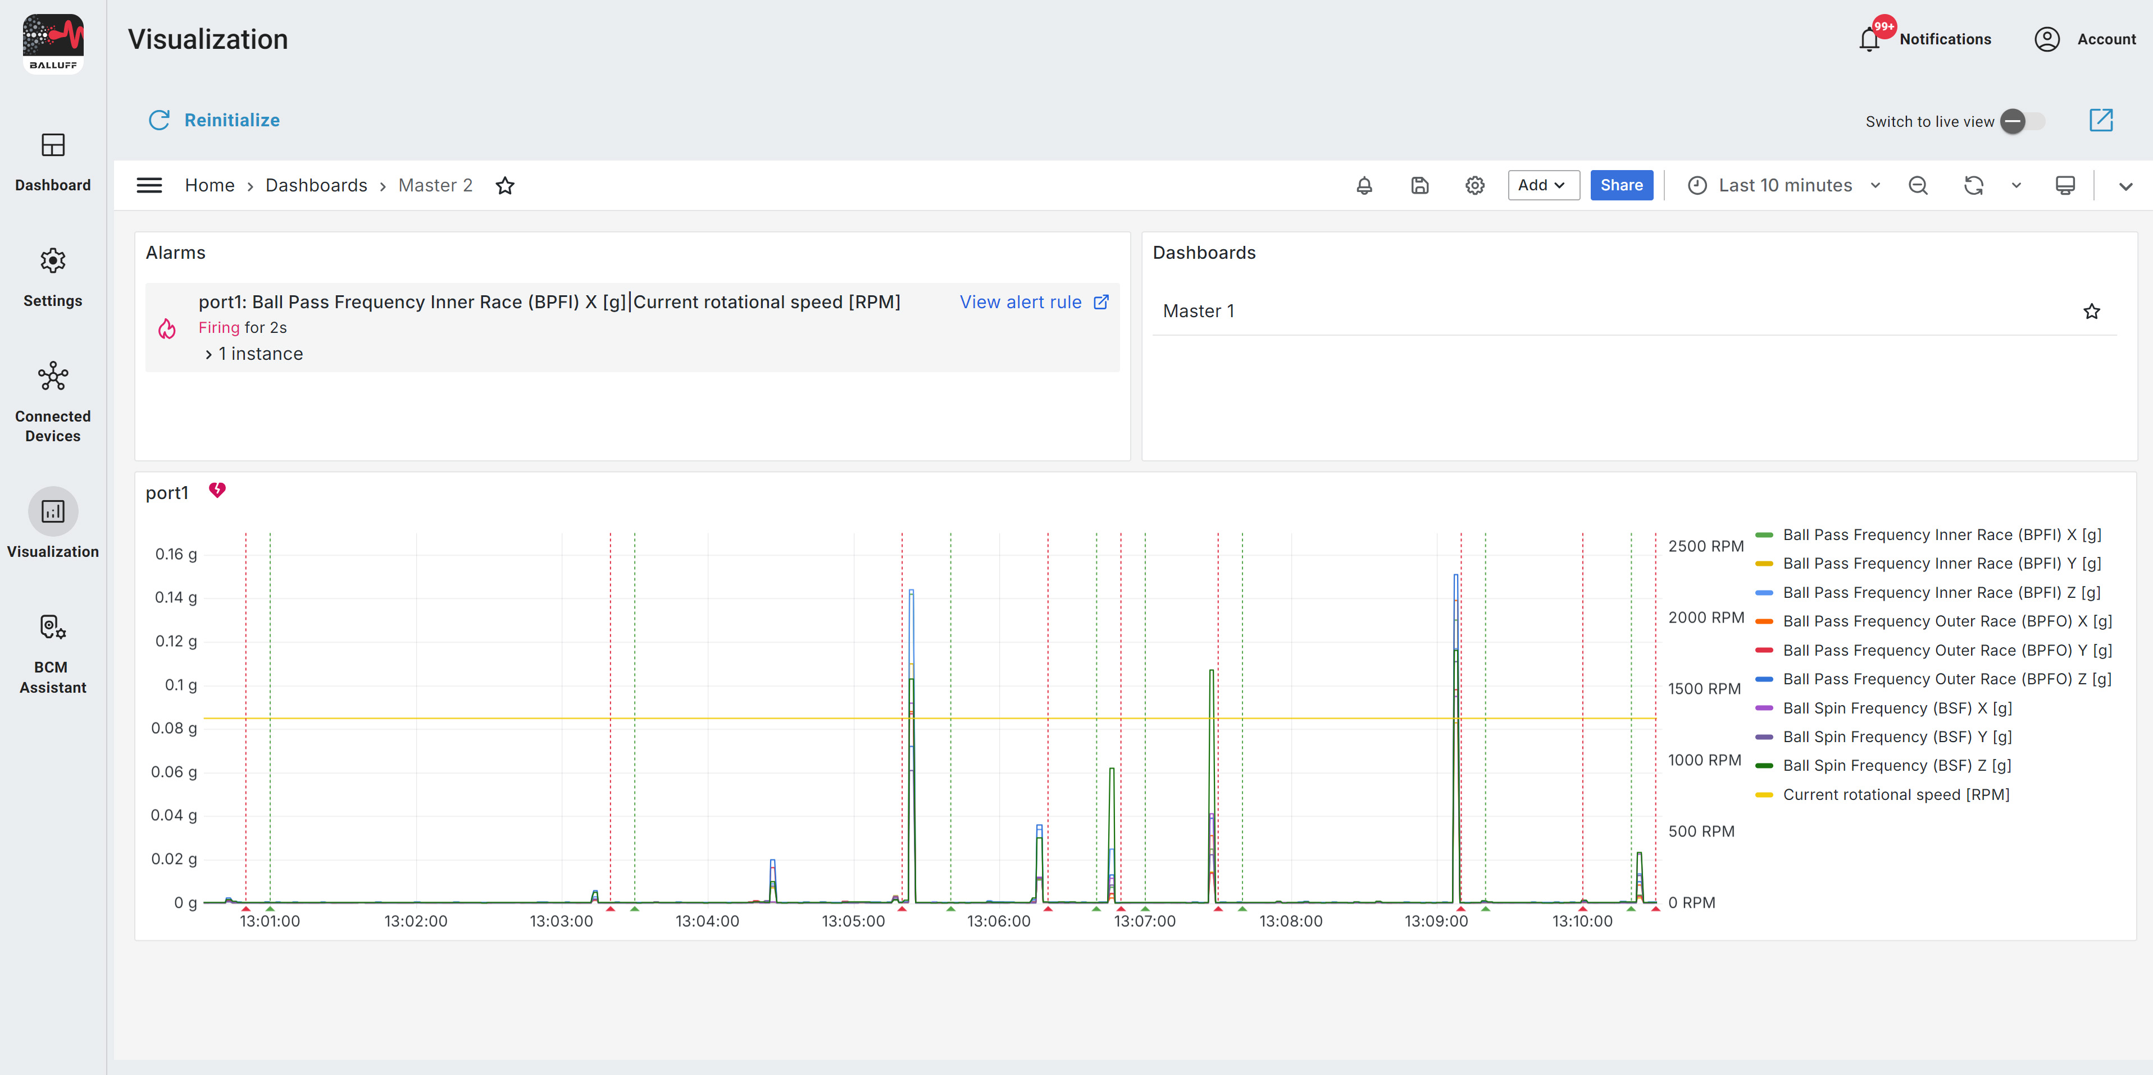
Task: Click the alert rules bell icon in toolbar
Action: point(1364,185)
